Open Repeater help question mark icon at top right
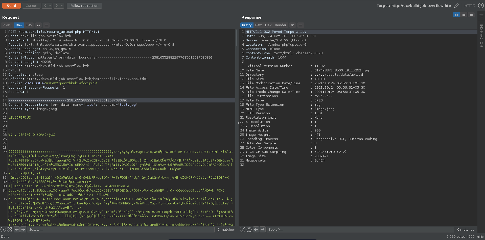The width and height of the screenshot is (485, 240). (481, 6)
